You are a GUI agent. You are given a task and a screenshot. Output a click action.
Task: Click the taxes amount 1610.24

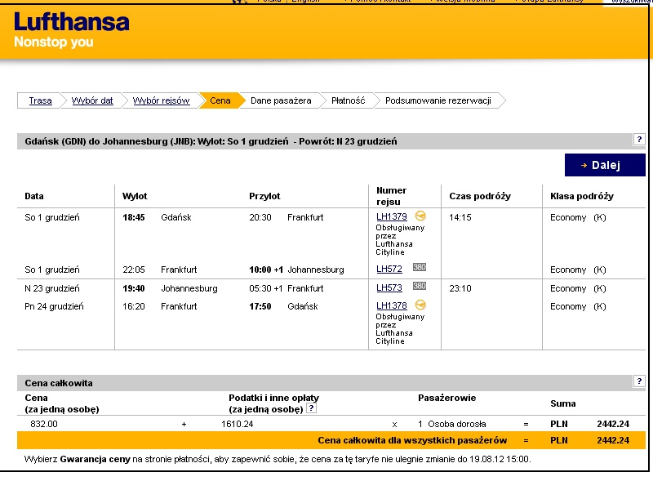tap(237, 424)
